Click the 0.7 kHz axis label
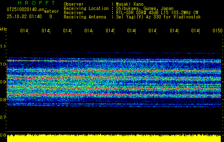 click(x=3, y=117)
